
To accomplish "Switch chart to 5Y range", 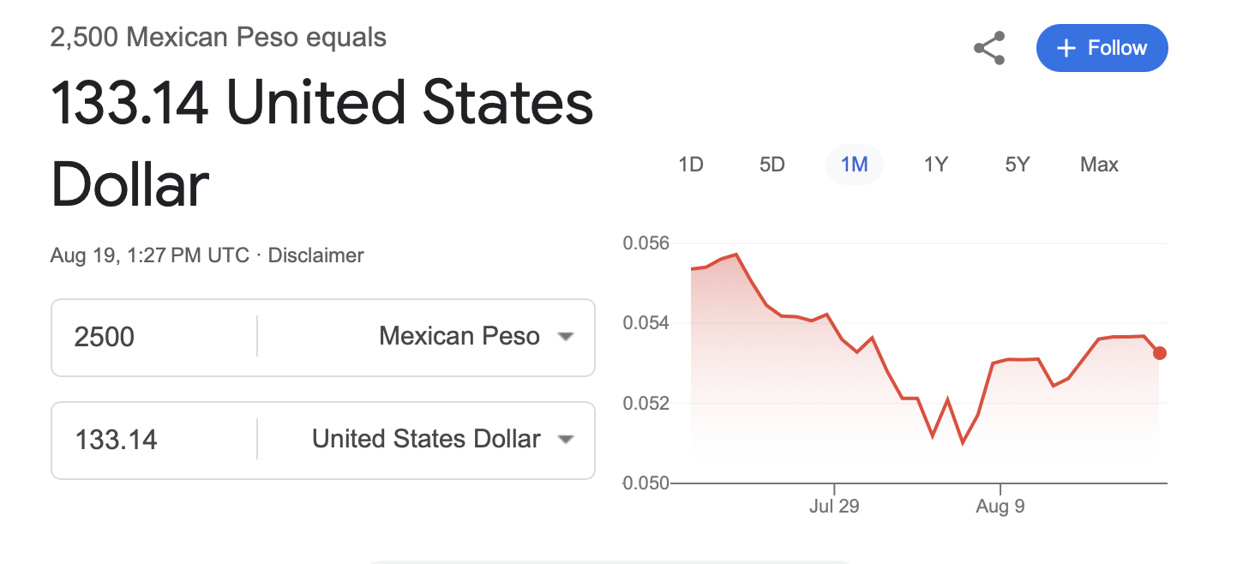I will click(x=1017, y=165).
